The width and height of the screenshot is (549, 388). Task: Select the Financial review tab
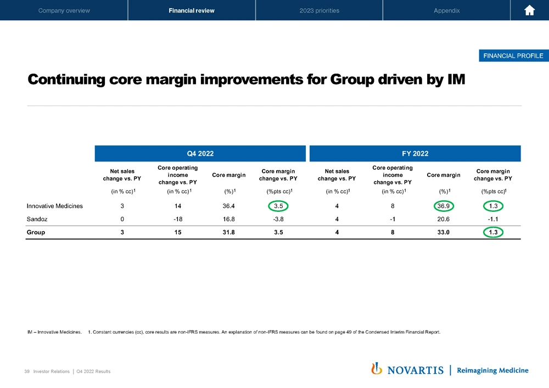(x=192, y=10)
